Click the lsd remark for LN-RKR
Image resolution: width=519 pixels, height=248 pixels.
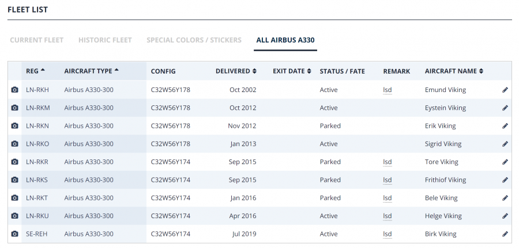(387, 162)
